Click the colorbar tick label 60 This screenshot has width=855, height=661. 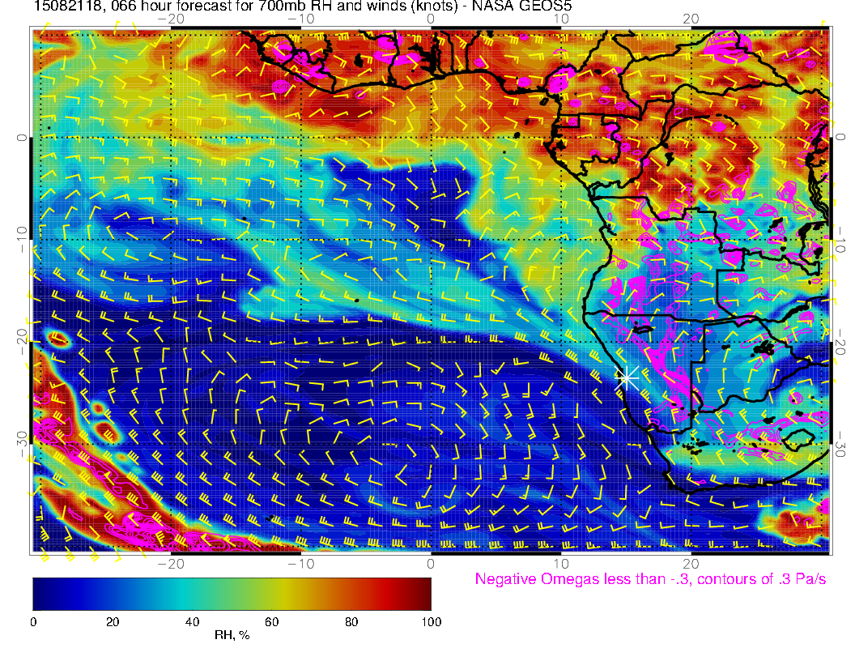tap(271, 621)
